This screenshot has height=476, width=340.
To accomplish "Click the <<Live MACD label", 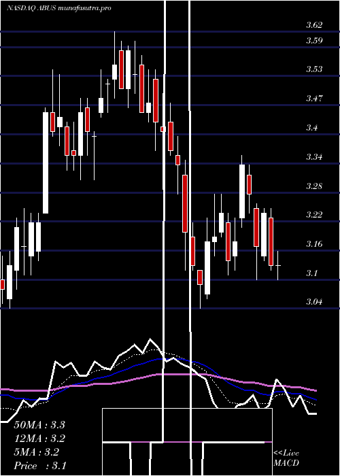I will pyautogui.click(x=286, y=458).
